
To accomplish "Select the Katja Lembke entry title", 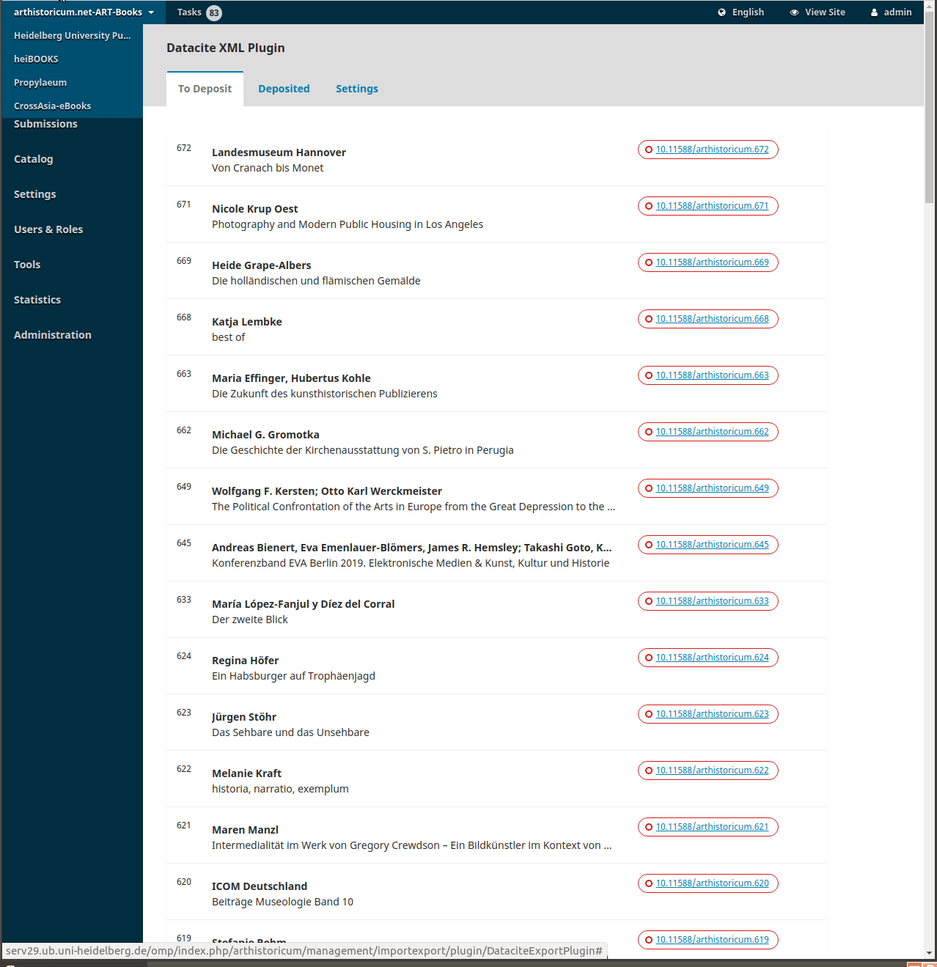I will (246, 322).
